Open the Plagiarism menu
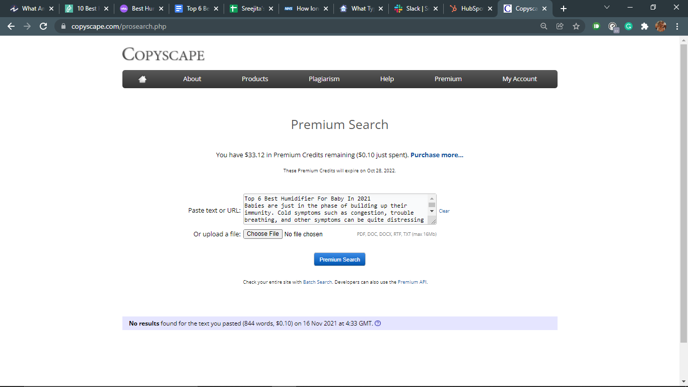The height and width of the screenshot is (387, 688). (324, 79)
